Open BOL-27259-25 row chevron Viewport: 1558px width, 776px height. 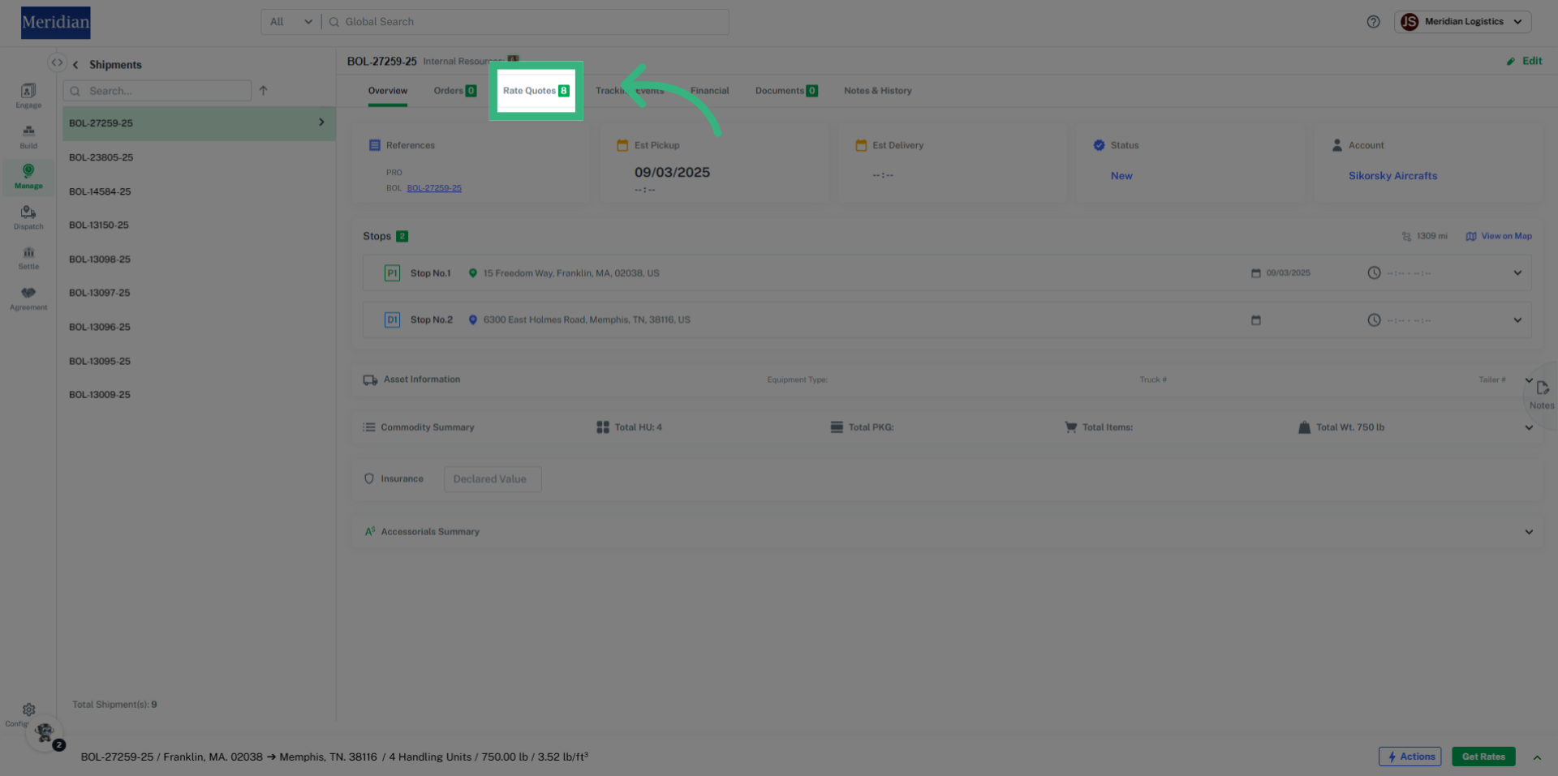coord(321,122)
